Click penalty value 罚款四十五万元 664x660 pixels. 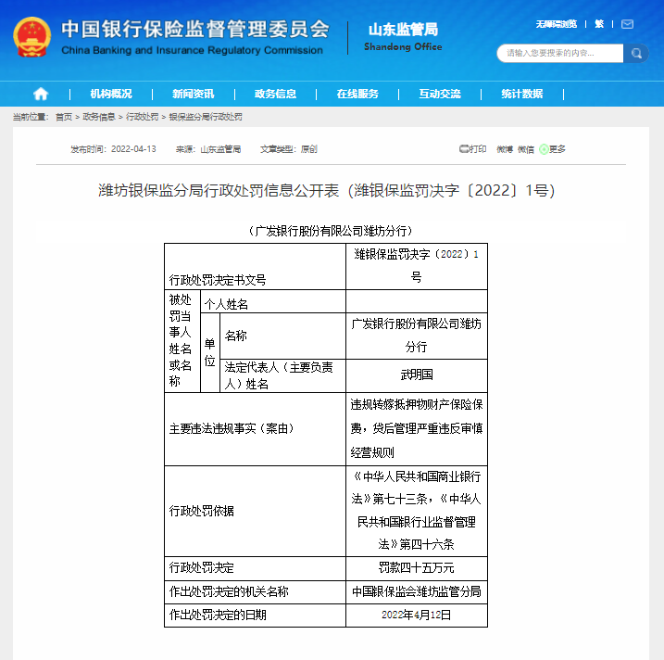[x=417, y=568]
